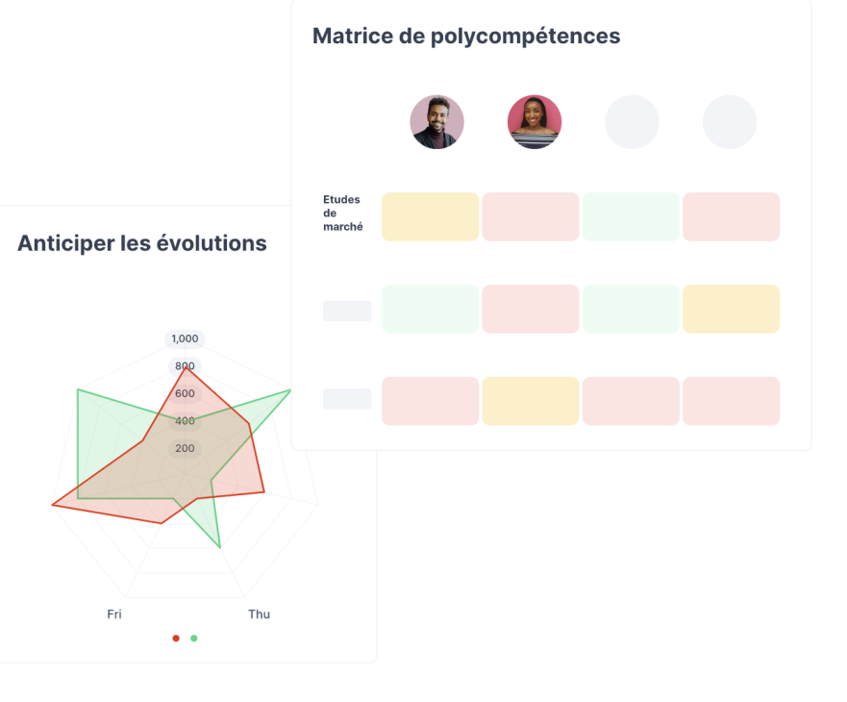Click the red legend dot below chart
Screen dimensions: 847x702
[175, 638]
